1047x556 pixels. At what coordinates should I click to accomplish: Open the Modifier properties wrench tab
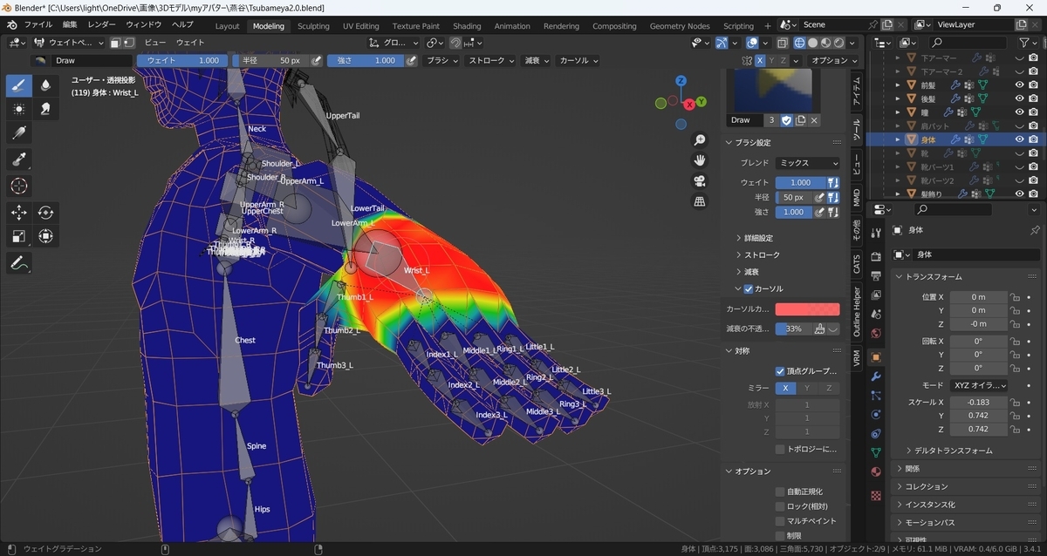tap(876, 376)
